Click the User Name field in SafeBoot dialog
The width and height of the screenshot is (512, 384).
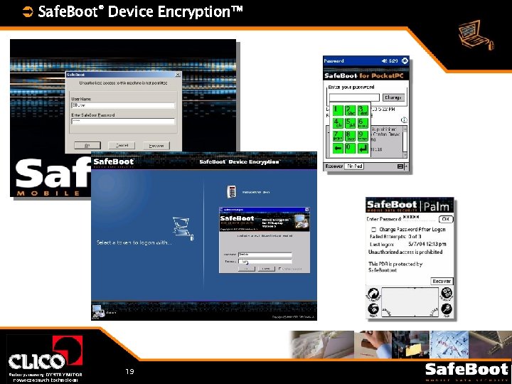click(123, 105)
